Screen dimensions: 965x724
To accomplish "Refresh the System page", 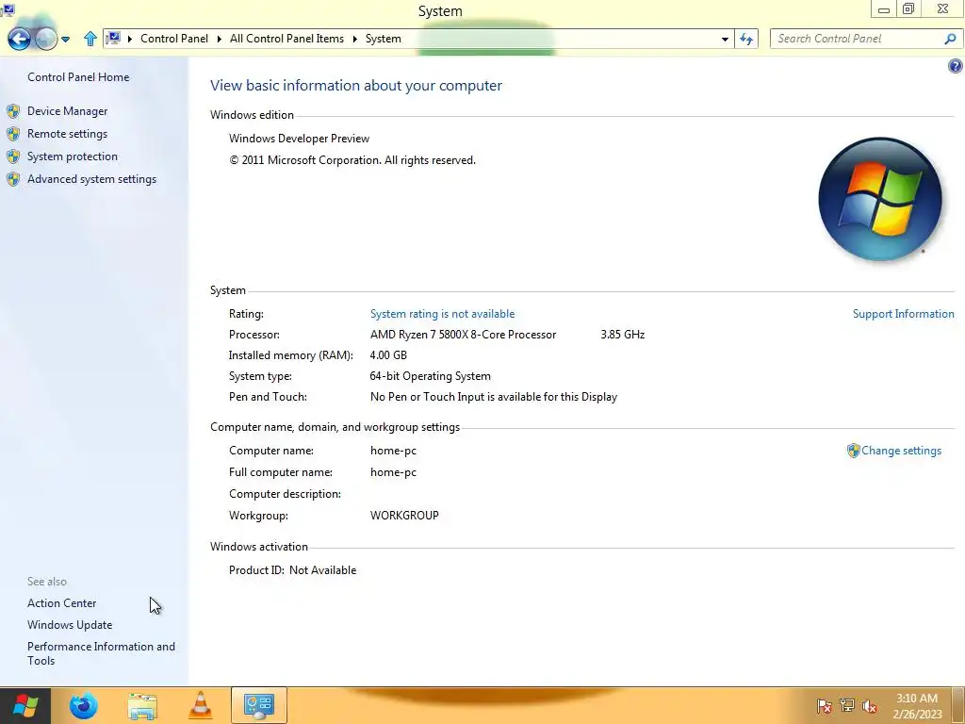I will coord(746,39).
